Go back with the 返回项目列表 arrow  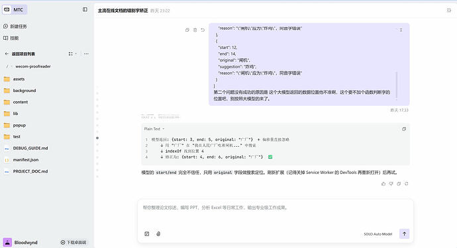(x=7, y=54)
